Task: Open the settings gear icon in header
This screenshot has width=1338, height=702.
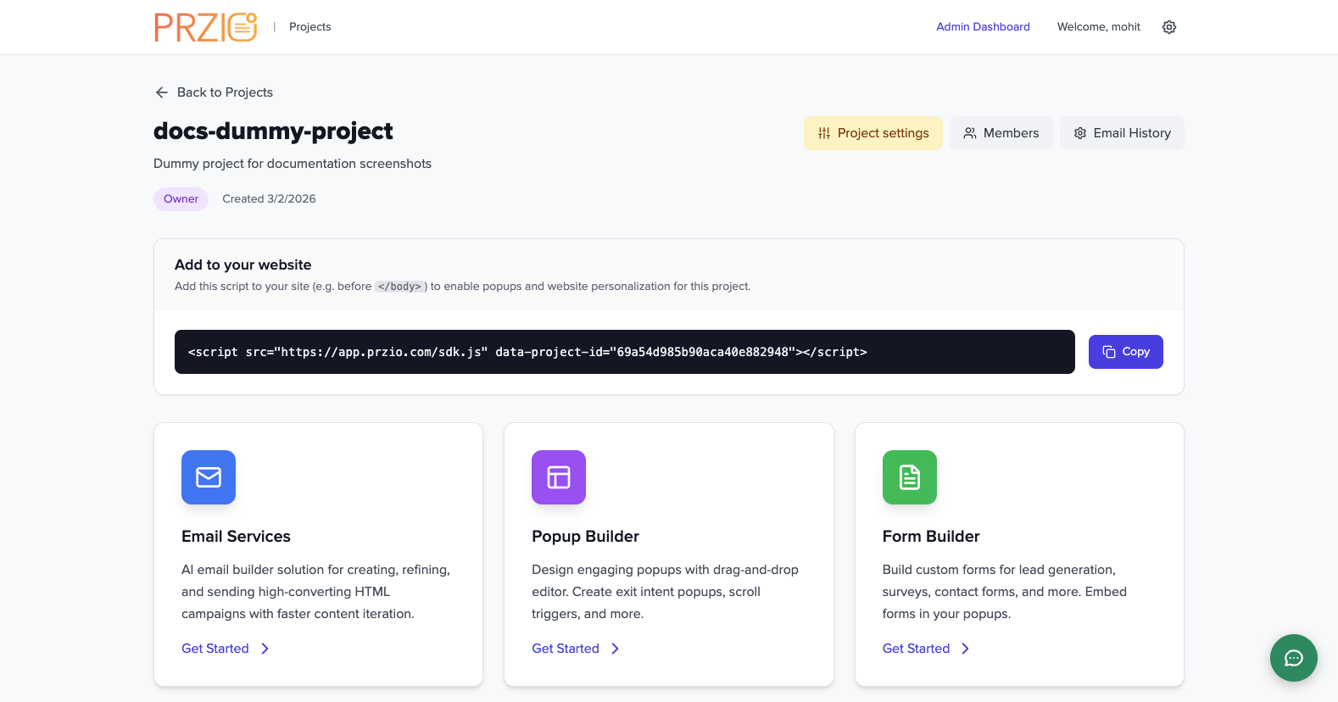Action: tap(1169, 27)
